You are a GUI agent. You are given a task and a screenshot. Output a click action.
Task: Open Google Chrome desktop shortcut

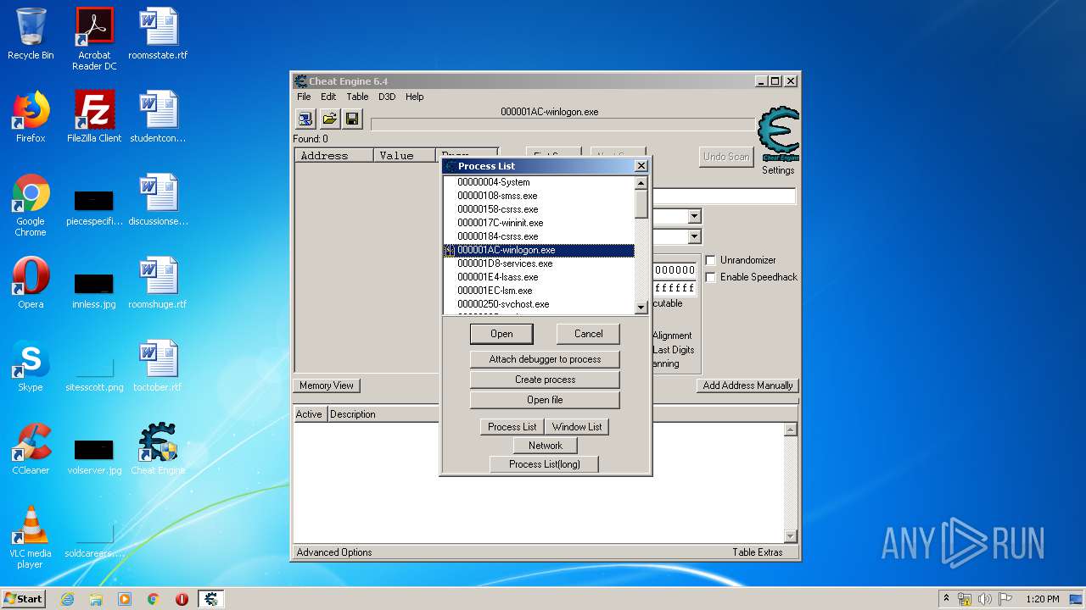31,206
